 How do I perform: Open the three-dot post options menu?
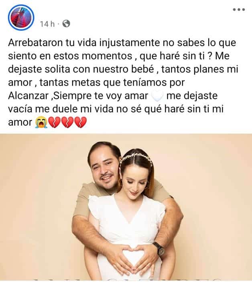click(239, 10)
